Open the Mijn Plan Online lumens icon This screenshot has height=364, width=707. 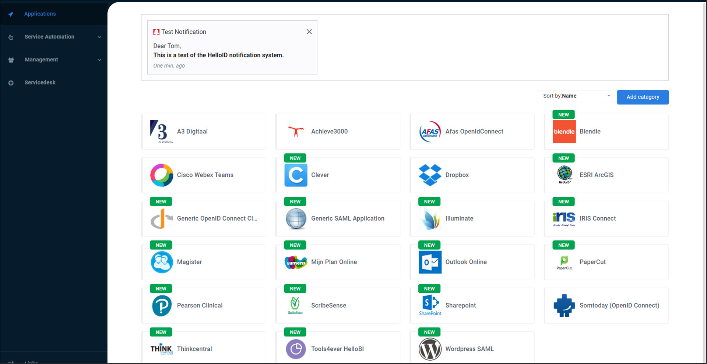pyautogui.click(x=296, y=262)
